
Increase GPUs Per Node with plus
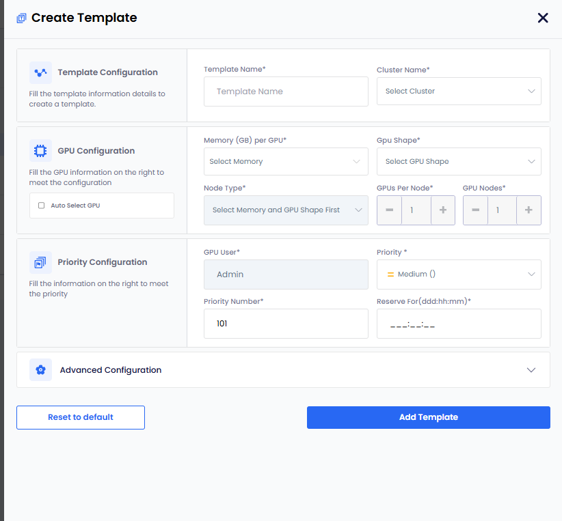(x=442, y=210)
